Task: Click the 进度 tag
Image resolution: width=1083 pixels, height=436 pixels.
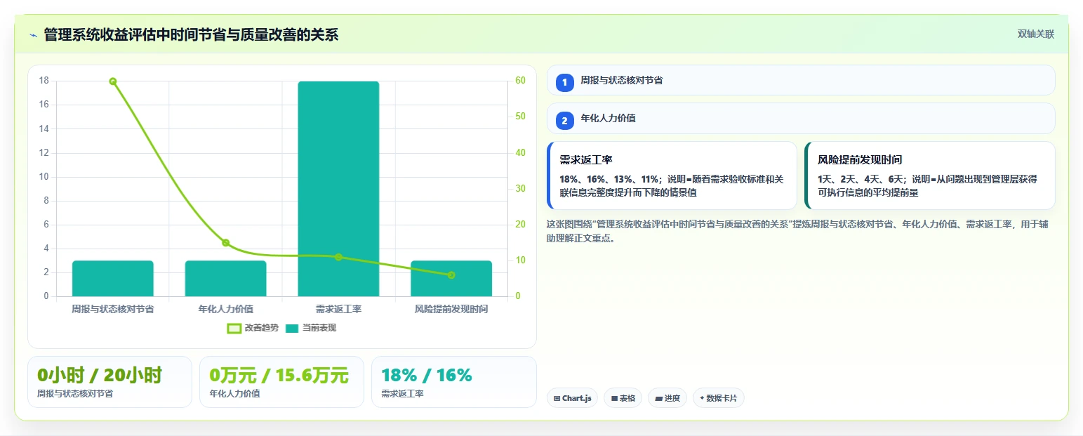Action: pos(667,398)
